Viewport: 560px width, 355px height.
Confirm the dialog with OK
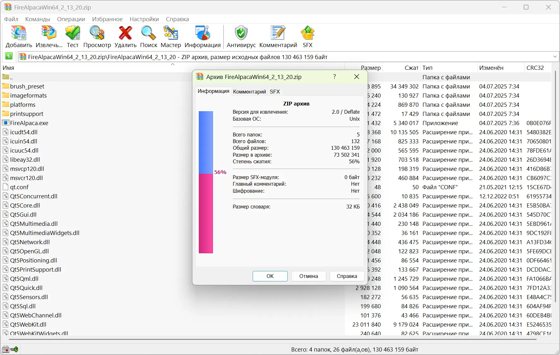[x=270, y=276]
